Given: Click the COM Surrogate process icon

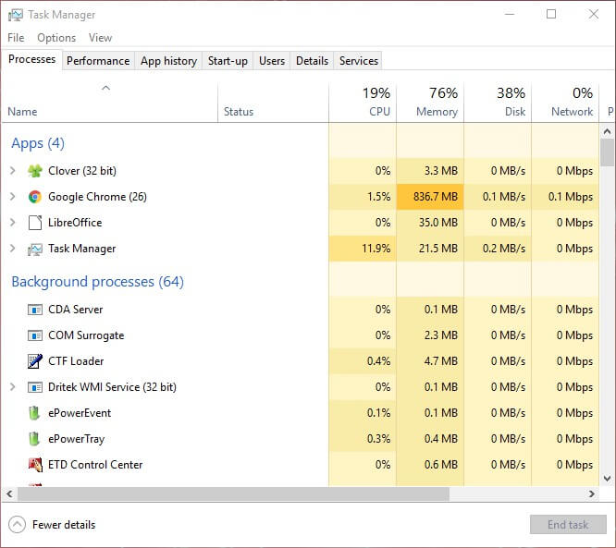Looking at the screenshot, I should [x=35, y=335].
